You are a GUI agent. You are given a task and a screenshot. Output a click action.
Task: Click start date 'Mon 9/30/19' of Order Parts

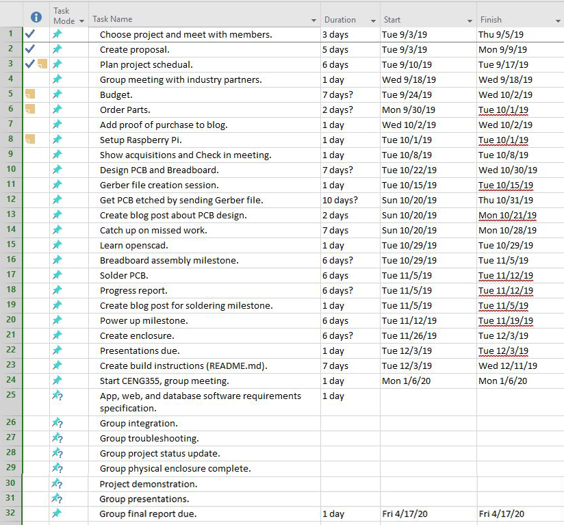click(x=409, y=110)
